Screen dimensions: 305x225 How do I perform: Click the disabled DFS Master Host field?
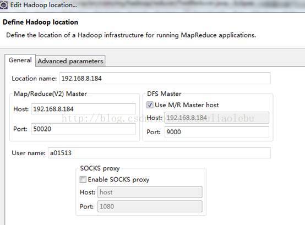pyautogui.click(x=217, y=118)
